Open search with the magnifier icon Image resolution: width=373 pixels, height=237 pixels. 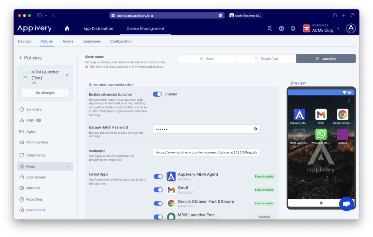(x=270, y=28)
